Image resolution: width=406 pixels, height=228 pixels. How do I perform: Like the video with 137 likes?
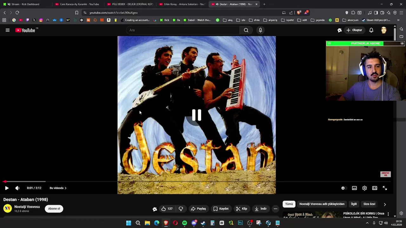(x=167, y=209)
